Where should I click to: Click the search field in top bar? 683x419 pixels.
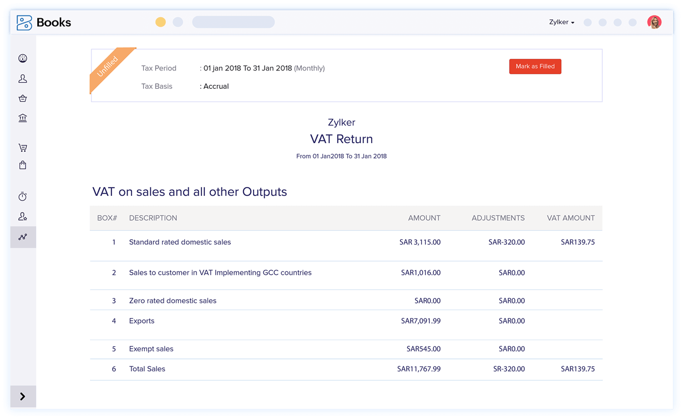click(x=233, y=22)
